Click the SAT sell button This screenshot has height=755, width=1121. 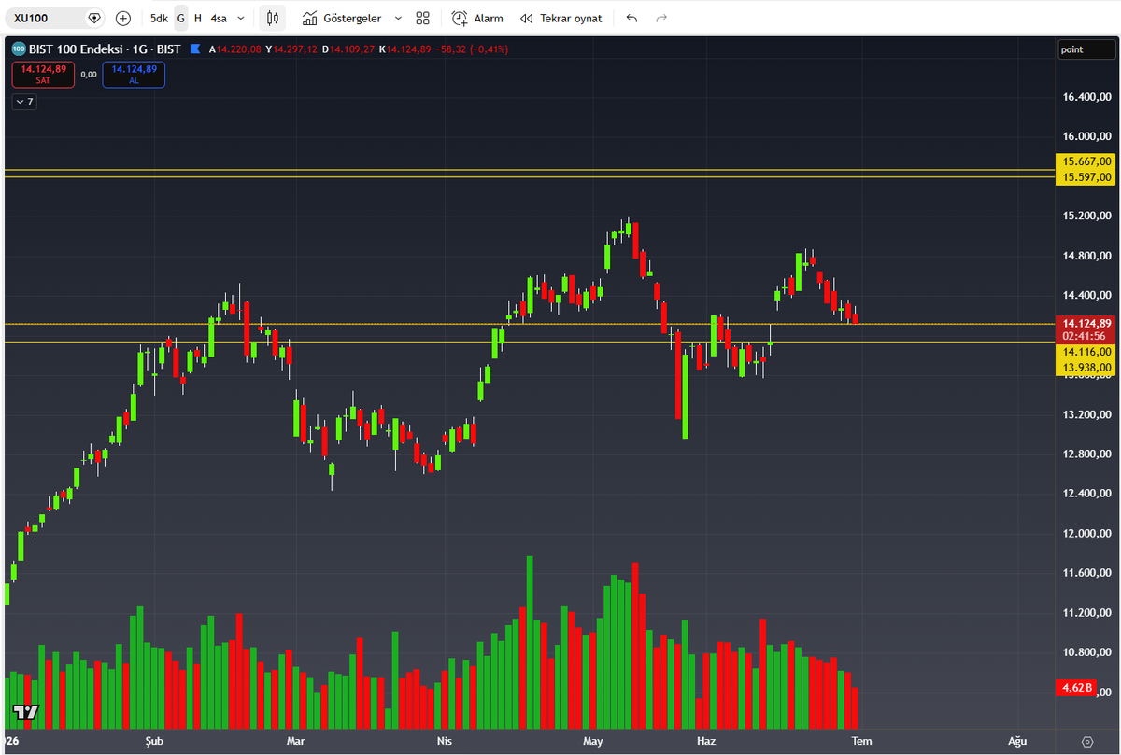coord(43,75)
